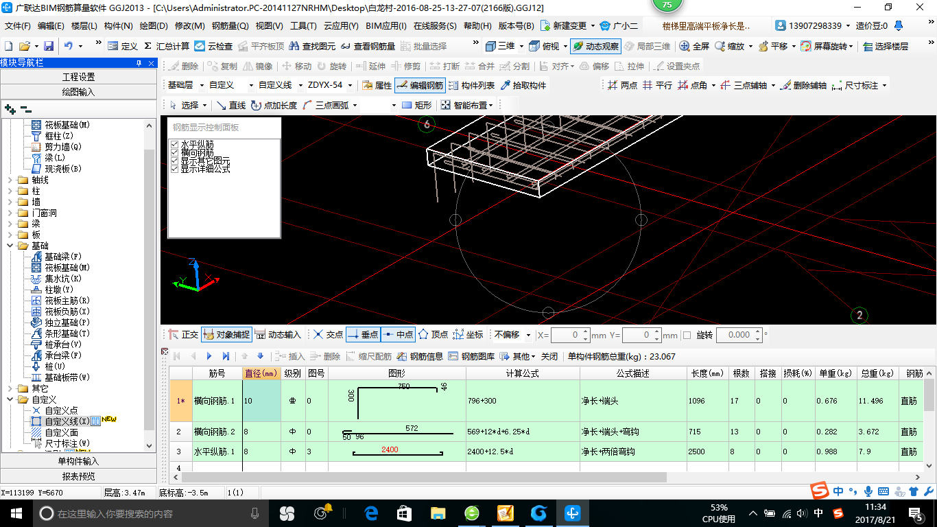Viewport: 937px width, 527px height.
Task: Activate 动态观察 orbit view tool
Action: [595, 46]
